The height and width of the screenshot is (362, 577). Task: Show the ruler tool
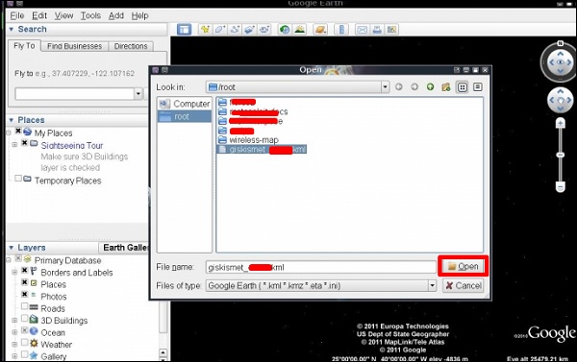(341, 30)
